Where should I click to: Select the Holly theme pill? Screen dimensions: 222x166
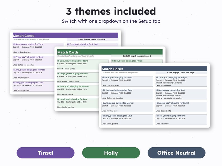(111, 153)
